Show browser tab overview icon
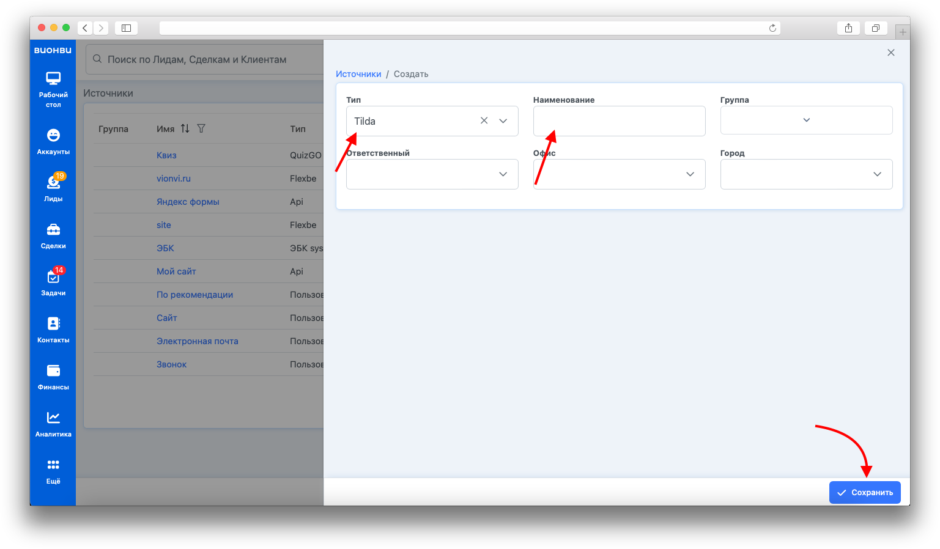 point(876,28)
